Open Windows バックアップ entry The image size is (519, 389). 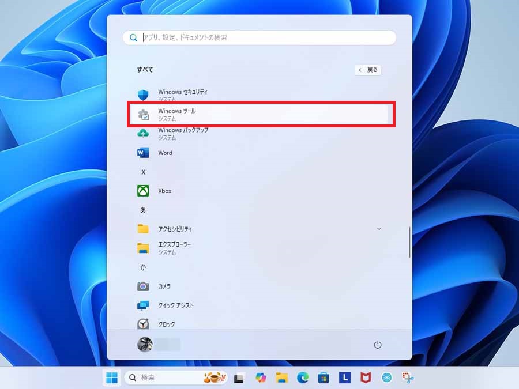(x=182, y=133)
